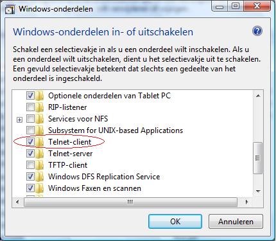Click the Windows-onderdelen title bar icon
The image size is (276, 241).
pyautogui.click(x=10, y=9)
